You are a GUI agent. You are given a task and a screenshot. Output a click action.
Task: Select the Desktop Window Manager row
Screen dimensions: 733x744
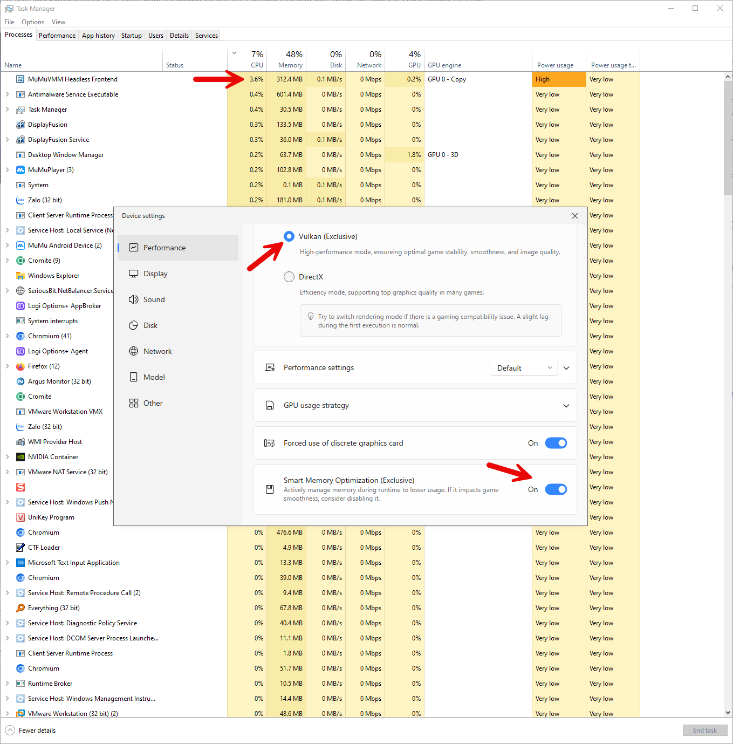(320, 155)
